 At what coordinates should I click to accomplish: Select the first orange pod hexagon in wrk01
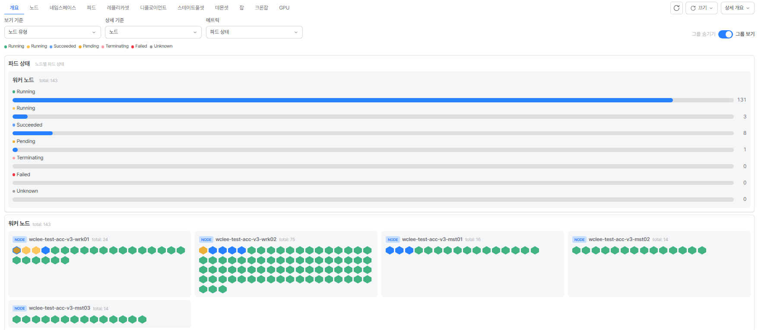pyautogui.click(x=17, y=250)
